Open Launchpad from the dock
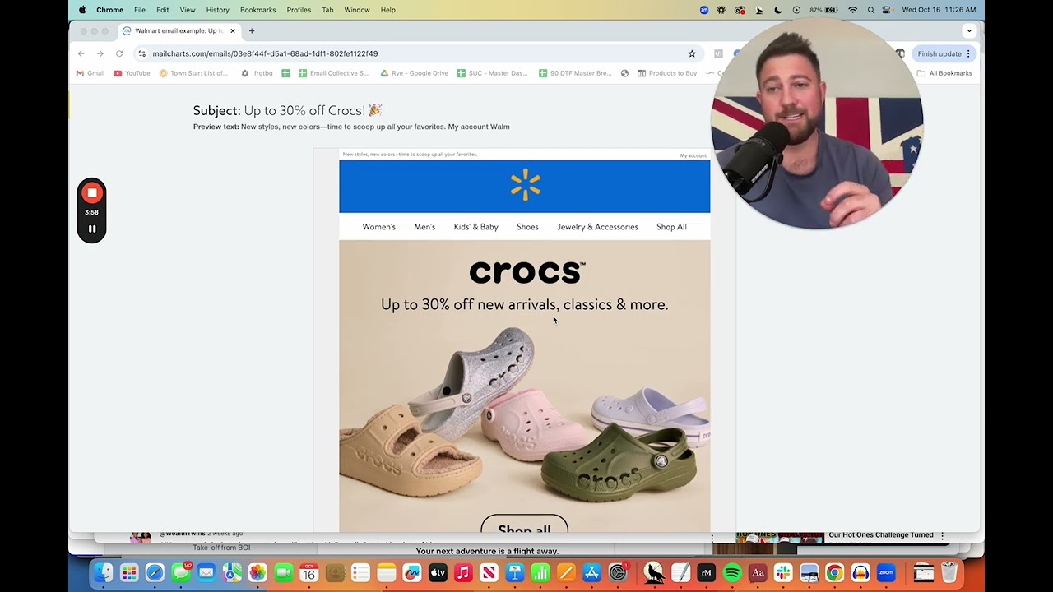1053x592 pixels. pyautogui.click(x=129, y=573)
